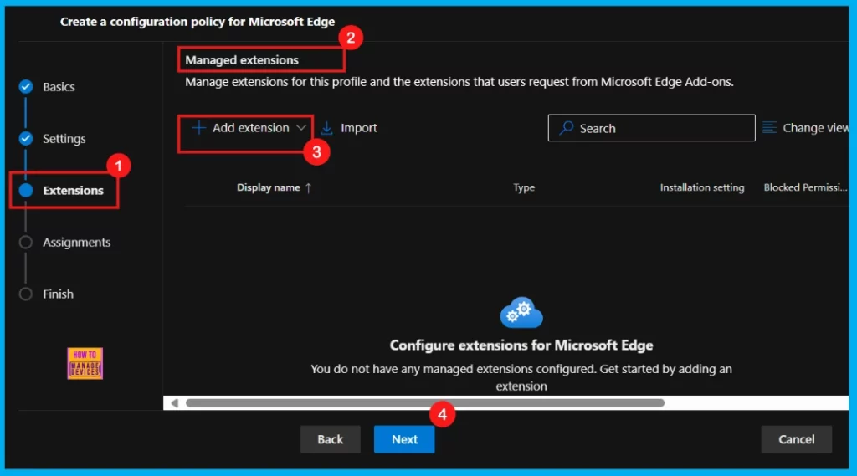Screen dimensions: 857x476
Task: Click the Assignments empty step circle
Action: 26,242
